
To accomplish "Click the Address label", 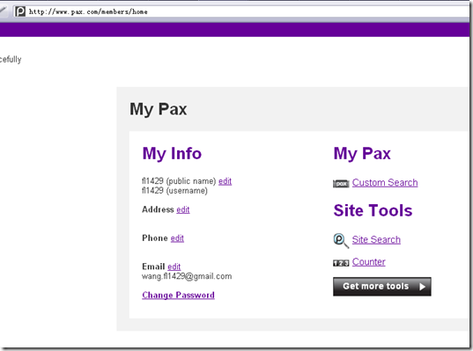I will coord(158,209).
